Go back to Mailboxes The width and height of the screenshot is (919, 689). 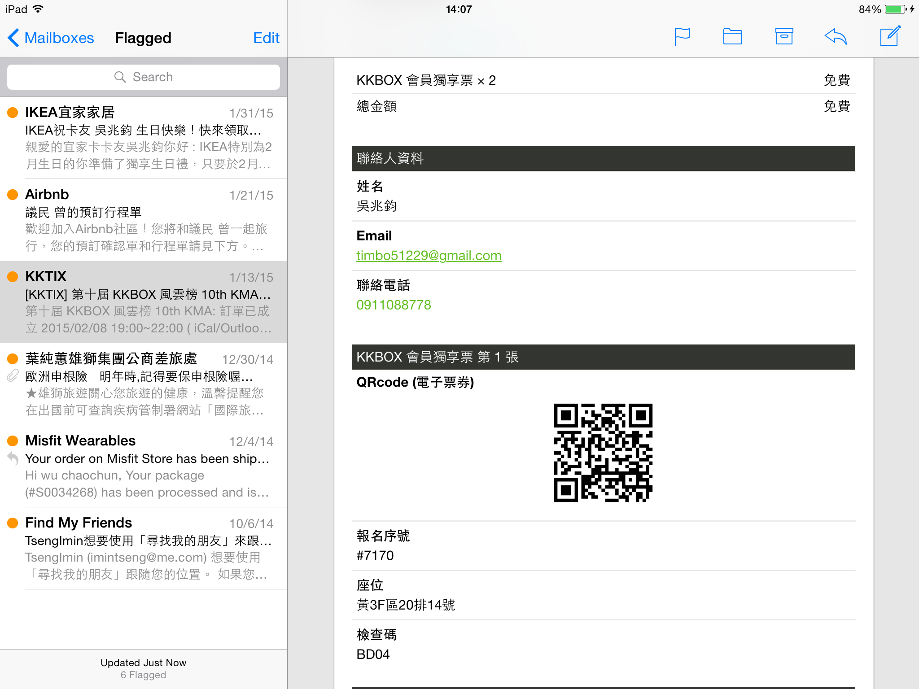point(51,38)
